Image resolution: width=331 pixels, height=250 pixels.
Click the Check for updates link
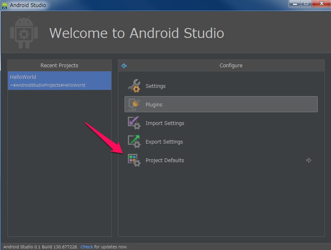coord(87,247)
